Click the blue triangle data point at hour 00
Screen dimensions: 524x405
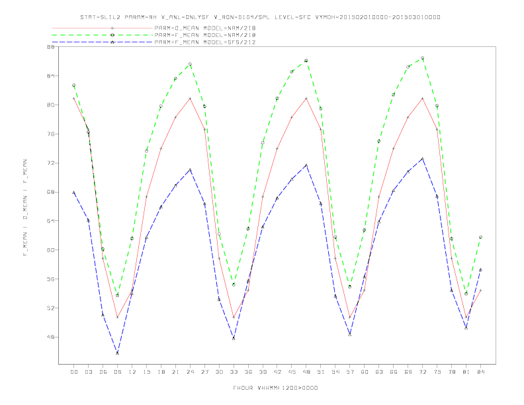click(x=74, y=193)
